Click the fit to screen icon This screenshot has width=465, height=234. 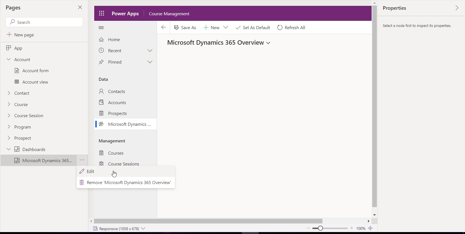[x=370, y=228]
